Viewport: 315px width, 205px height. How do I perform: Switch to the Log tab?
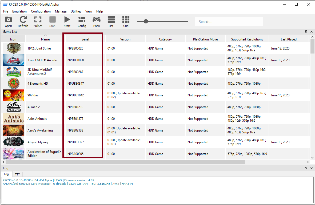[6, 174]
